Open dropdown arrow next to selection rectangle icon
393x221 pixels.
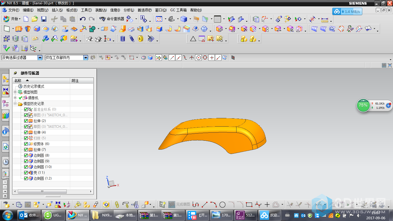[137, 58]
